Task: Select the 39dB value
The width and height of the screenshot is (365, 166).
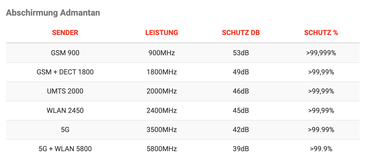Action: [x=241, y=149]
